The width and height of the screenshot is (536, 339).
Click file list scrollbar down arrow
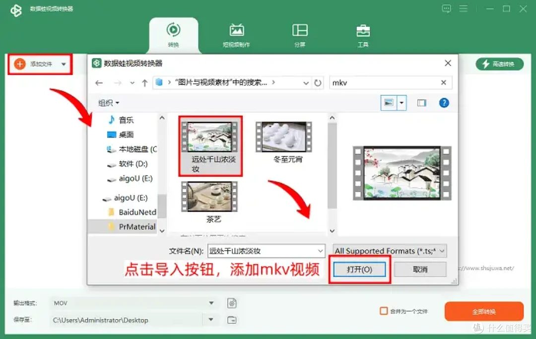332,231
